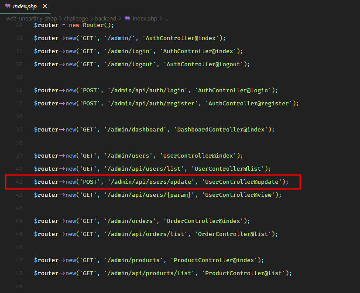Click the 'AuthController@logout' string

tap(204, 64)
